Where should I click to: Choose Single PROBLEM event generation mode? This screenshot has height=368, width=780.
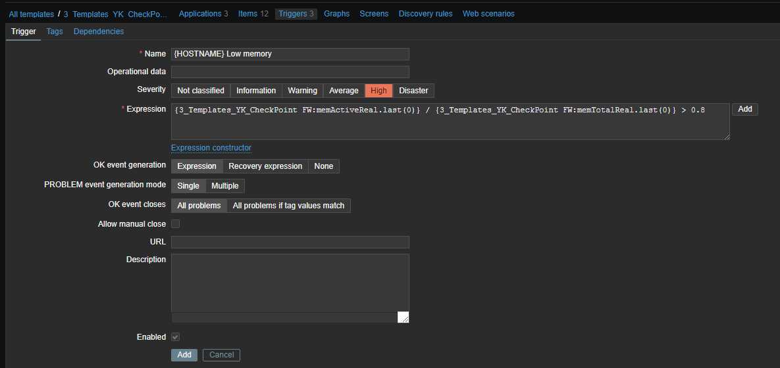tap(188, 186)
